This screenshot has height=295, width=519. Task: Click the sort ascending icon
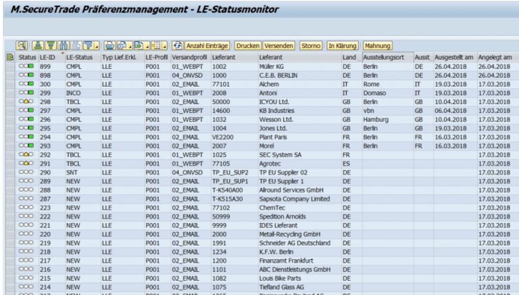tap(39, 45)
